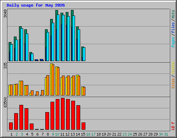Select day 18 on the x-axis
177x138 pixels.
(99, 134)
